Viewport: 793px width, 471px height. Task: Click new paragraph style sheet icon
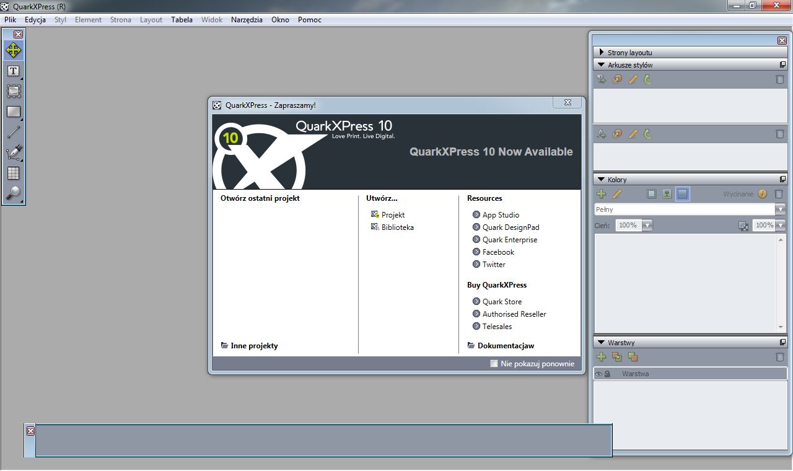click(601, 79)
